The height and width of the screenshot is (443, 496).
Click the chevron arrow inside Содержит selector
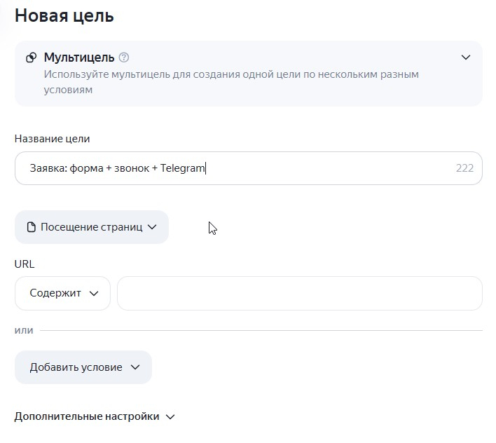coord(94,294)
